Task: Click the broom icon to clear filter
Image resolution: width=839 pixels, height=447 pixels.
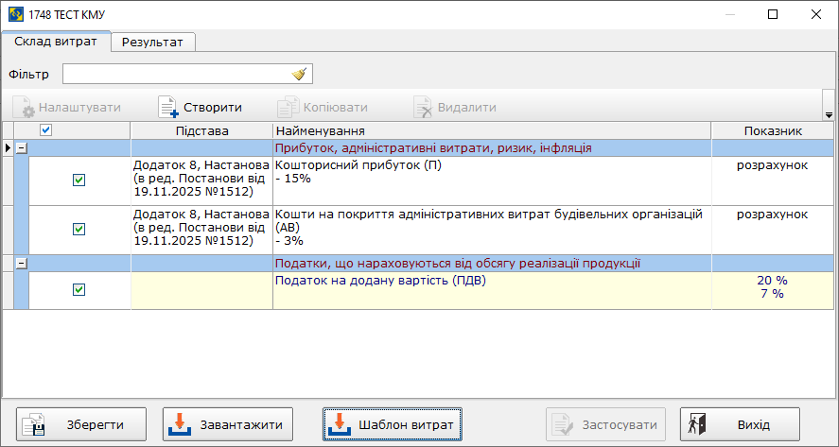Action: (x=300, y=75)
